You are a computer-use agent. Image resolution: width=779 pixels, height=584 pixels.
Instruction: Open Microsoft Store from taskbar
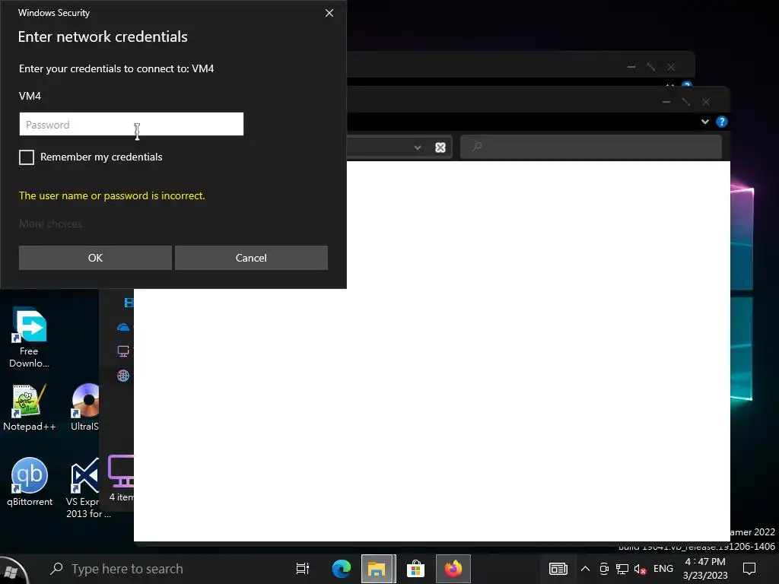[x=415, y=569]
